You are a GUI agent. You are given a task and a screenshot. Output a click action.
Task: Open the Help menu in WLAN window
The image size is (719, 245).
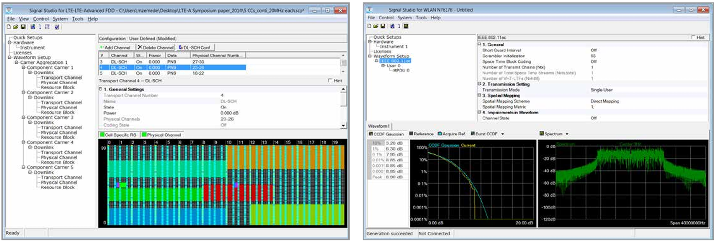(436, 18)
